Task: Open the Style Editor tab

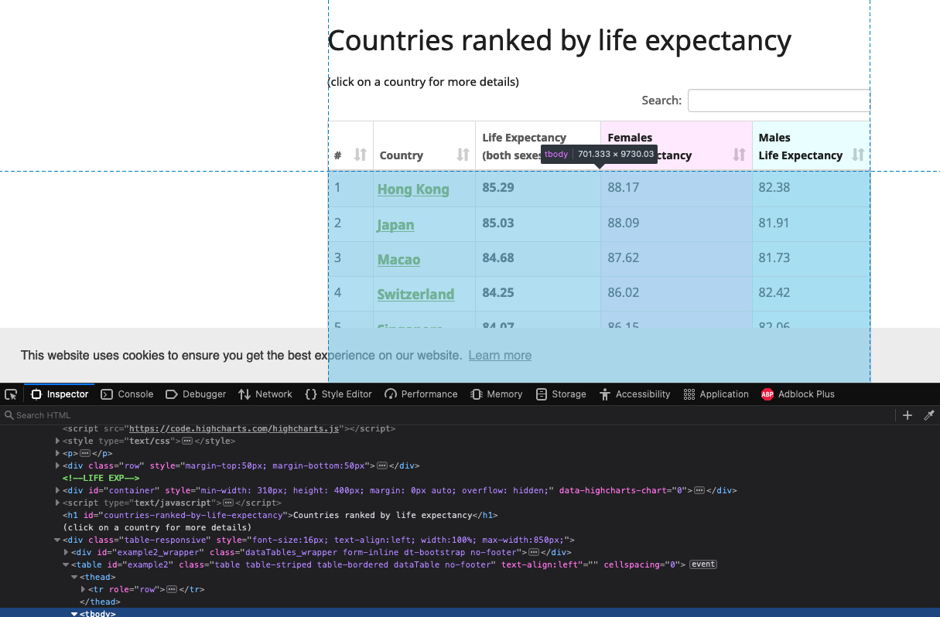Action: (339, 394)
